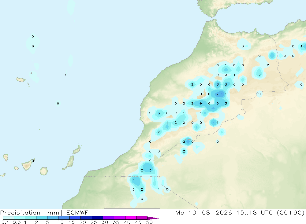
Task: Click the legend scale label "40"
Action: coord(127,222)
